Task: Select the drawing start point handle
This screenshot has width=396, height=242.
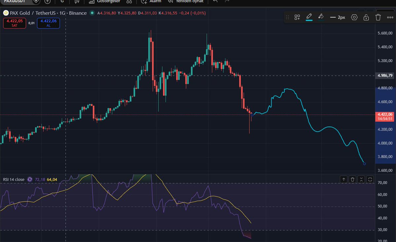Action: pyautogui.click(x=252, y=115)
